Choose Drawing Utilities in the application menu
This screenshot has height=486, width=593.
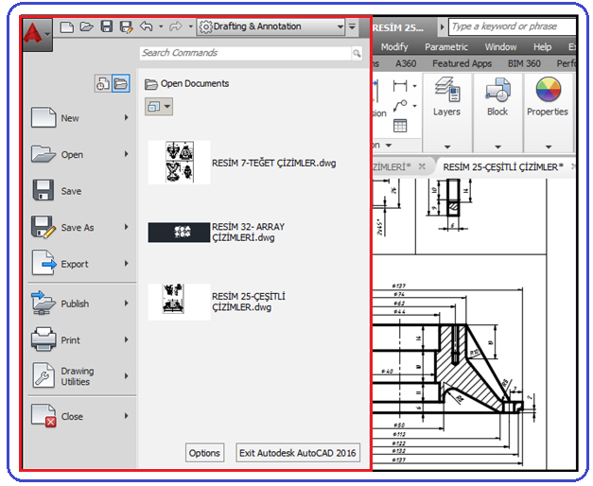coord(79,376)
